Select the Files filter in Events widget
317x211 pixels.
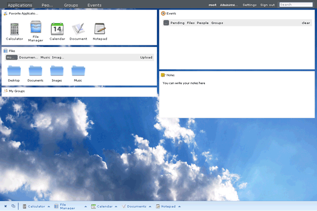[x=191, y=23]
